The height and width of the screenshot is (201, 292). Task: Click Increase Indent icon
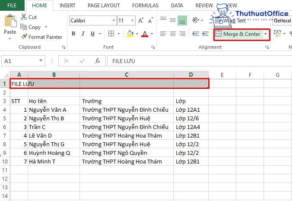[x=205, y=34]
